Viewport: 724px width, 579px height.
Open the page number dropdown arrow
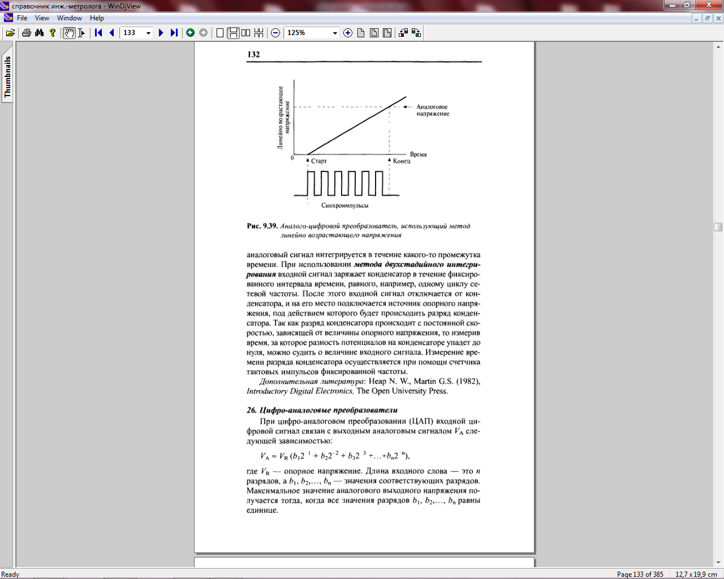click(x=149, y=33)
